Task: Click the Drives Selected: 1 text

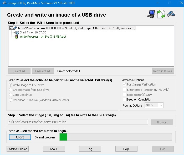Action: click(x=69, y=71)
